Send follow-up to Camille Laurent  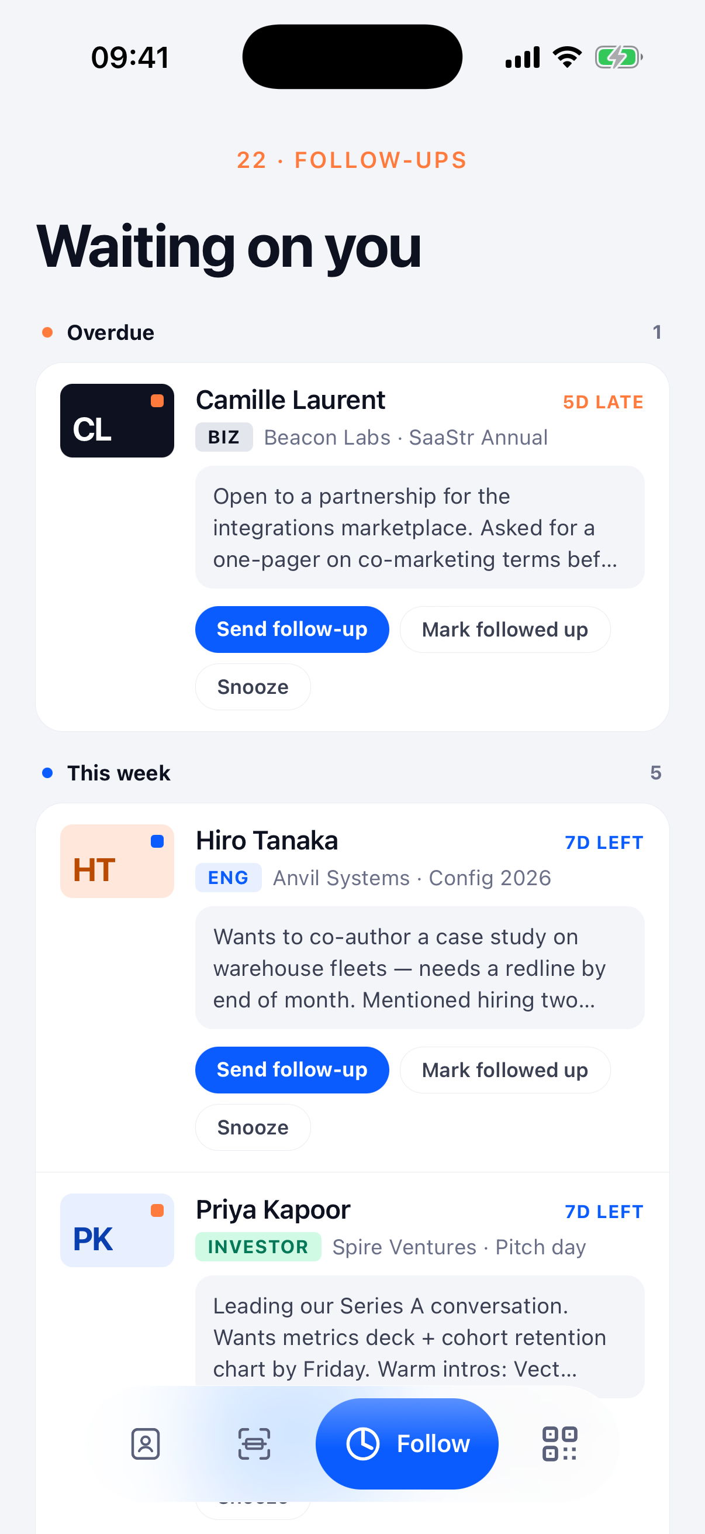(x=292, y=630)
